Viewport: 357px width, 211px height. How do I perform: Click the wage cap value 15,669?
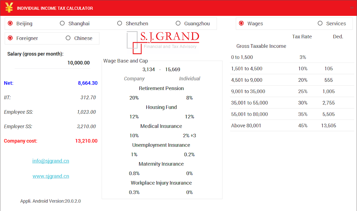tap(173, 69)
